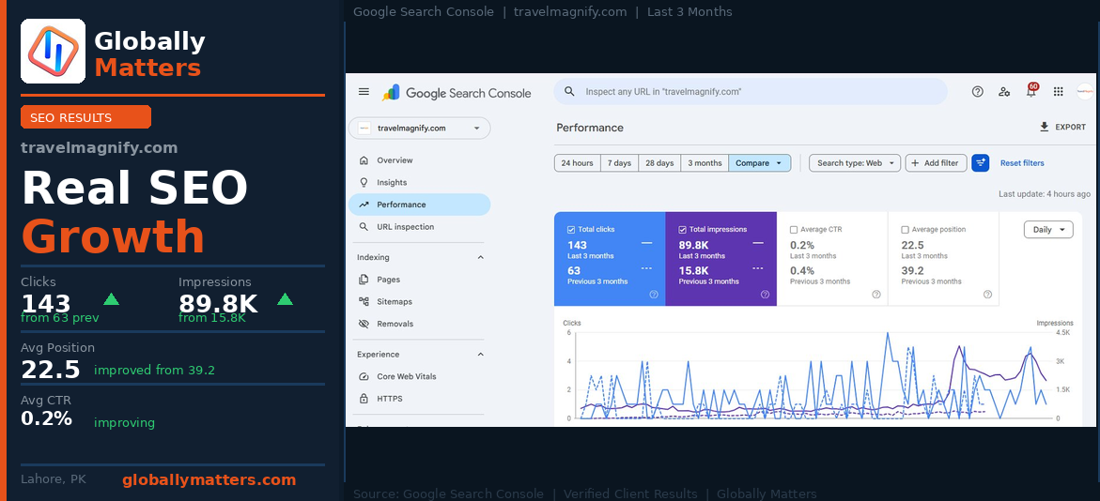Select the 28 days date tab

point(659,162)
